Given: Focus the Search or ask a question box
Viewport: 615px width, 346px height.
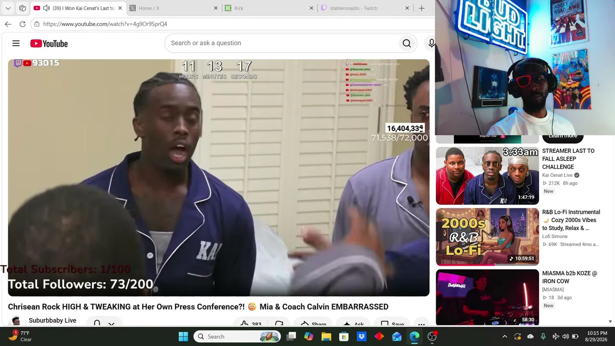Looking at the screenshot, I should (x=283, y=43).
